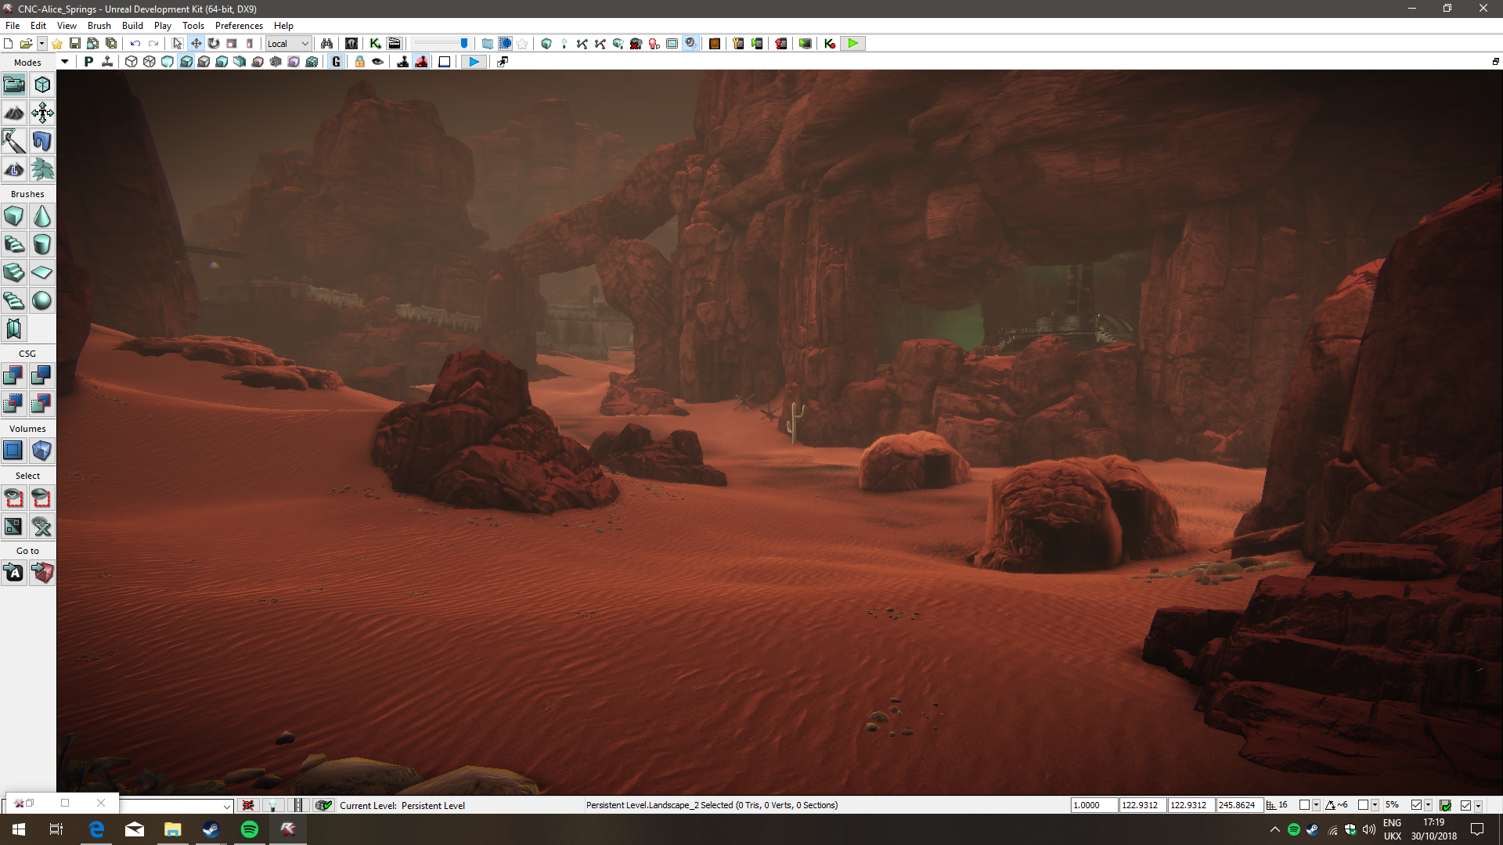Enable Texture alignment mode

42,113
